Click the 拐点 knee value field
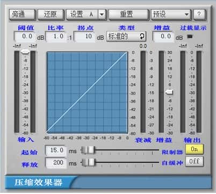This screenshot has height=194, width=216. [x=84, y=37]
